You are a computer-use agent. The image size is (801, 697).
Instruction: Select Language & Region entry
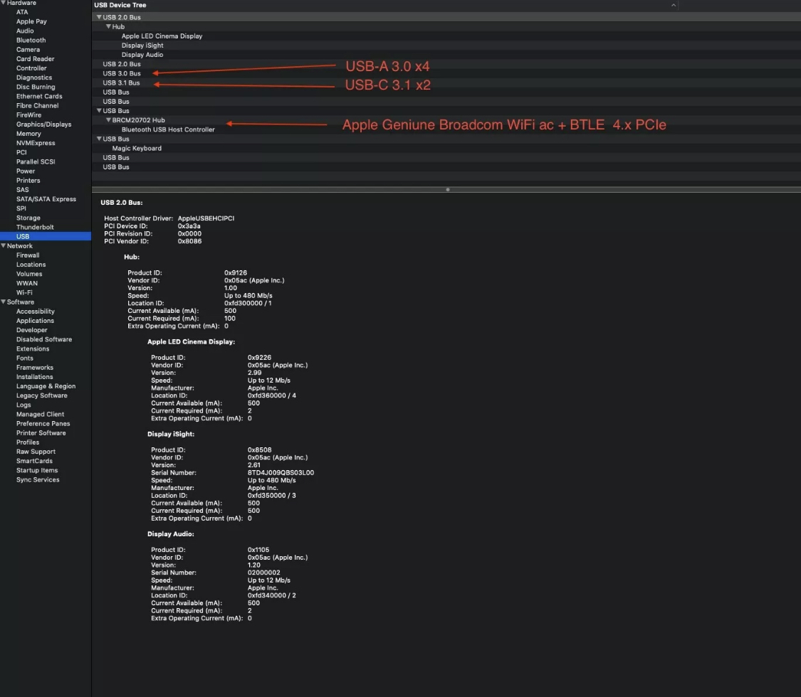coord(46,386)
